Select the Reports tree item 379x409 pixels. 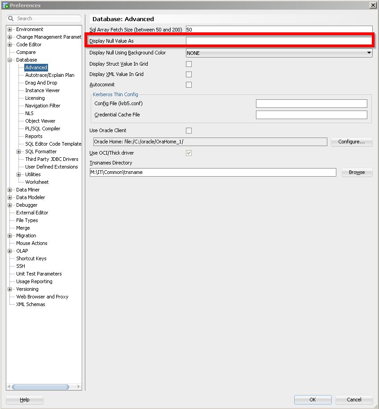pyautogui.click(x=34, y=136)
